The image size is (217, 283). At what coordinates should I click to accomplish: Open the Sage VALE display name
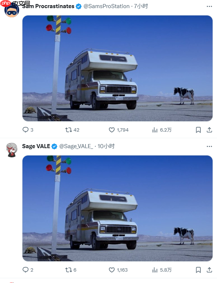pos(36,146)
